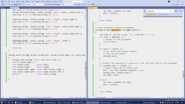Click inside the 'operator=' find input

click(x=158, y=11)
